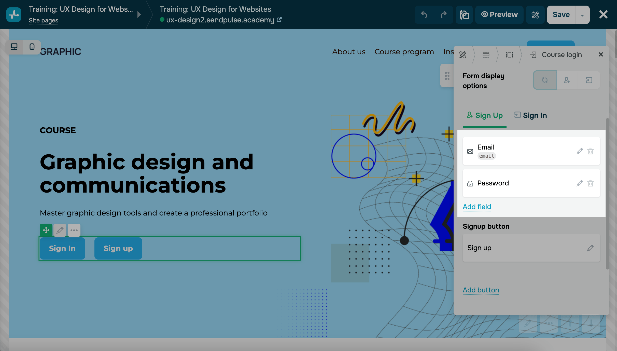The height and width of the screenshot is (351, 617).
Task: Switch to desktop device view
Action: [x=14, y=47]
